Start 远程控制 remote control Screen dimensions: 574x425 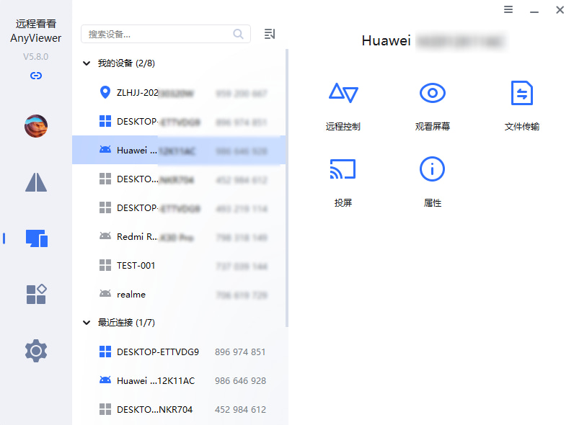[x=343, y=106]
